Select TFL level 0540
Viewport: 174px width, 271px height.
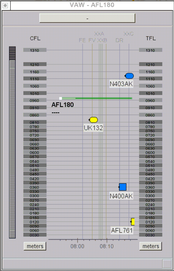click(x=151, y=161)
